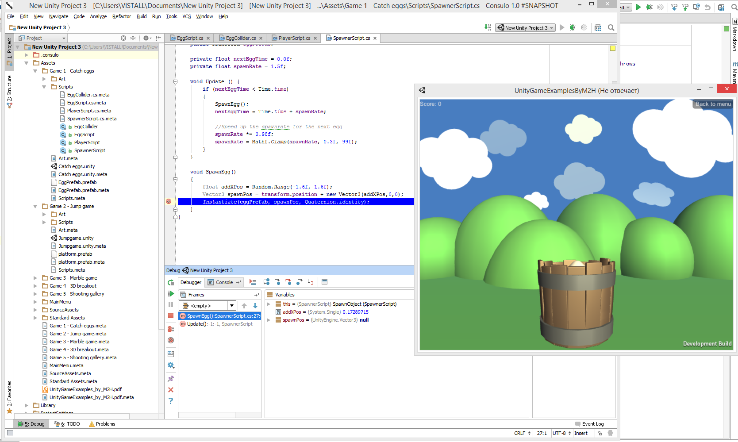Click the Back to menu button in game
Image resolution: width=738 pixels, height=442 pixels.
point(713,104)
